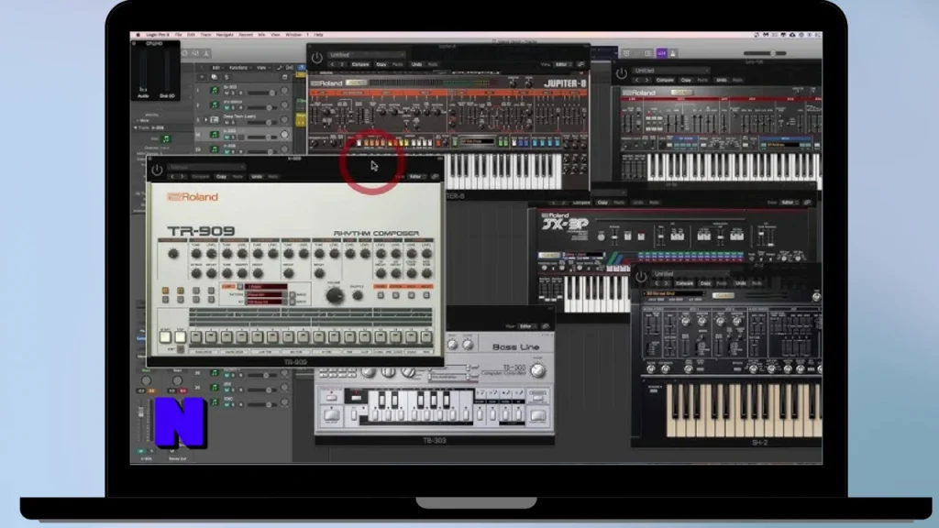The width and height of the screenshot is (939, 528).
Task: Mute track 1 in the track list
Action: tap(227, 93)
